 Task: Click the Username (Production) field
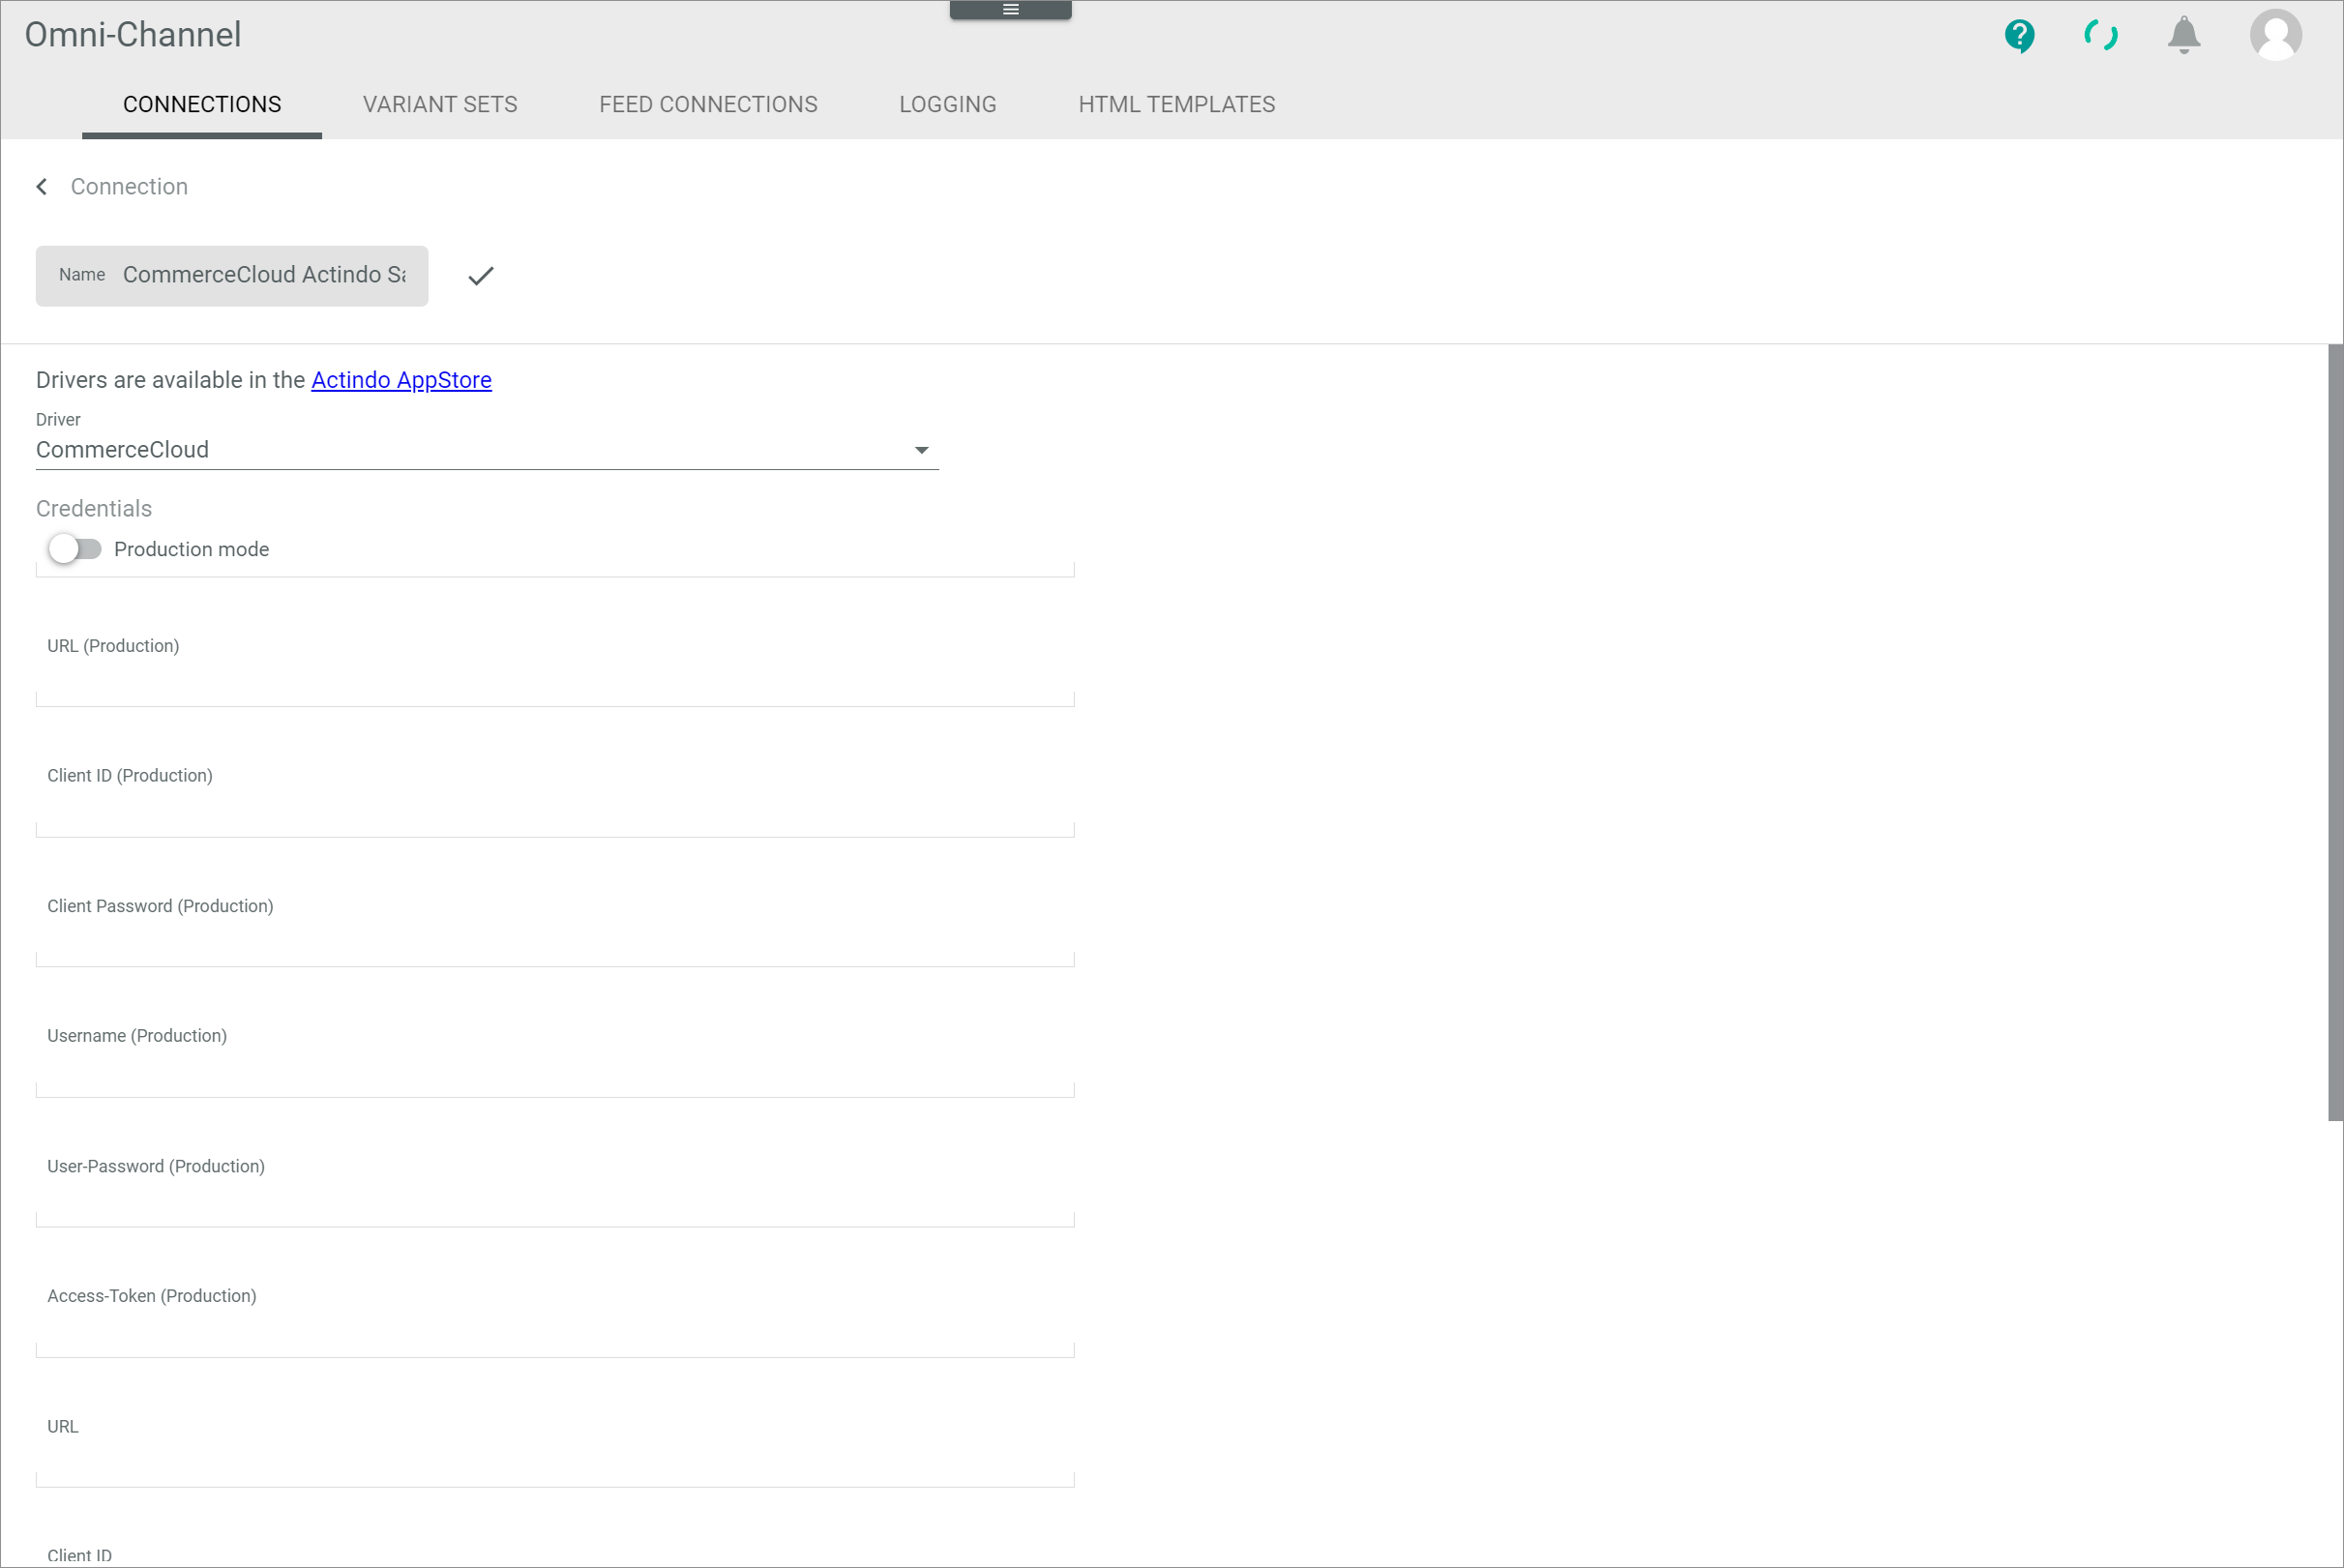pyautogui.click(x=555, y=1057)
